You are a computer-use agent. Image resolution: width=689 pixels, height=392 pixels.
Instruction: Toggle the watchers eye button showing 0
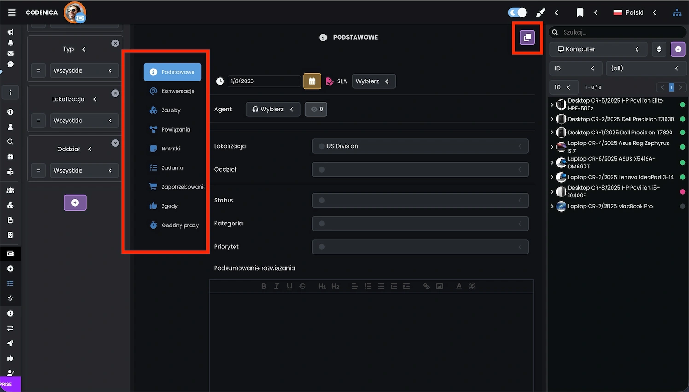click(x=316, y=109)
